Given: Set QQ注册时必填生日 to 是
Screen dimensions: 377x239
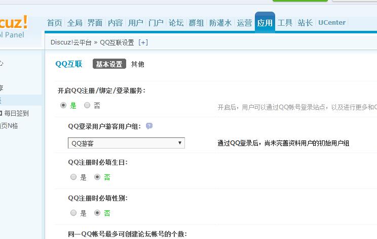Looking at the screenshot, I should click(x=73, y=177).
